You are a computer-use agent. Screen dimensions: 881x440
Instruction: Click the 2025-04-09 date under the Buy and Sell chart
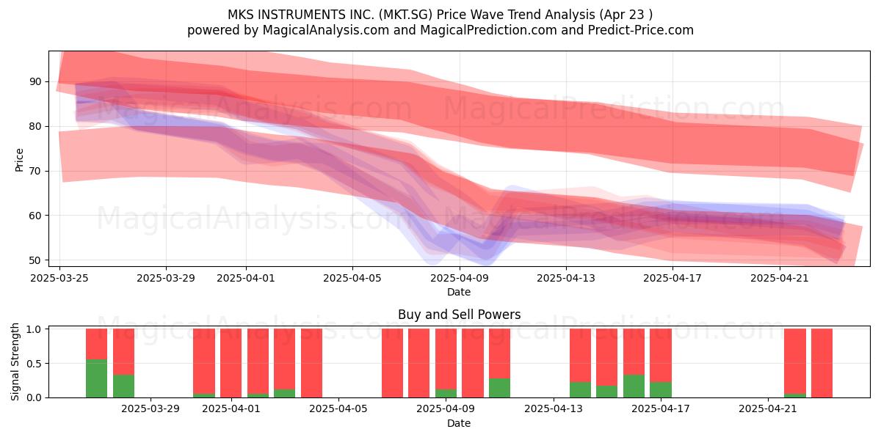click(446, 409)
